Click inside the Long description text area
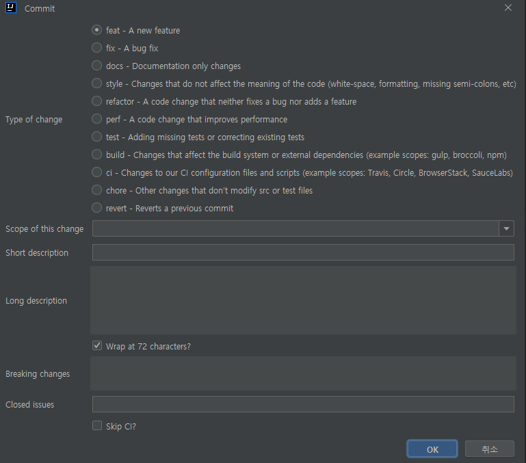Viewport: 526px width, 463px height. (x=303, y=300)
